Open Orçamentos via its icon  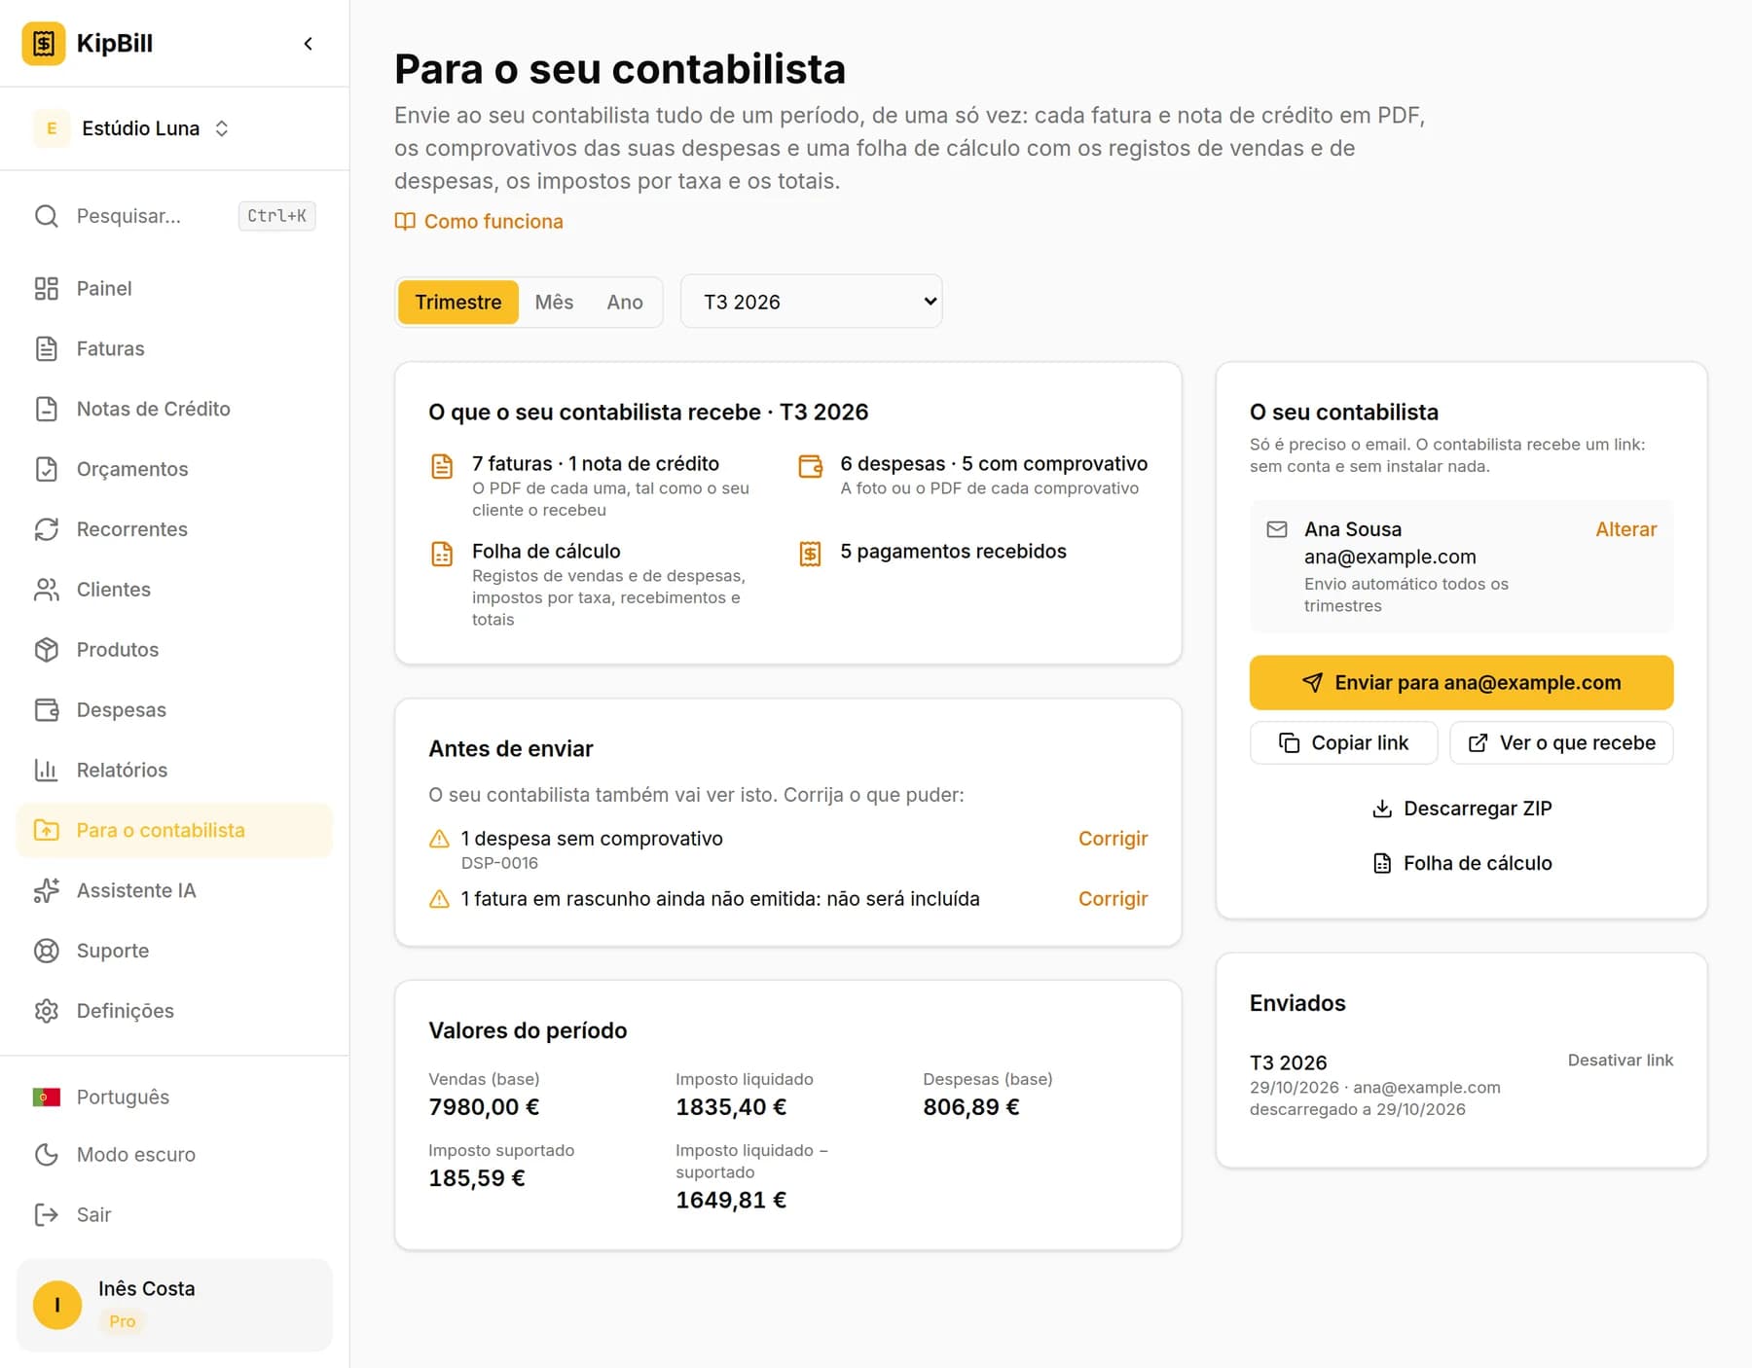pyautogui.click(x=46, y=470)
